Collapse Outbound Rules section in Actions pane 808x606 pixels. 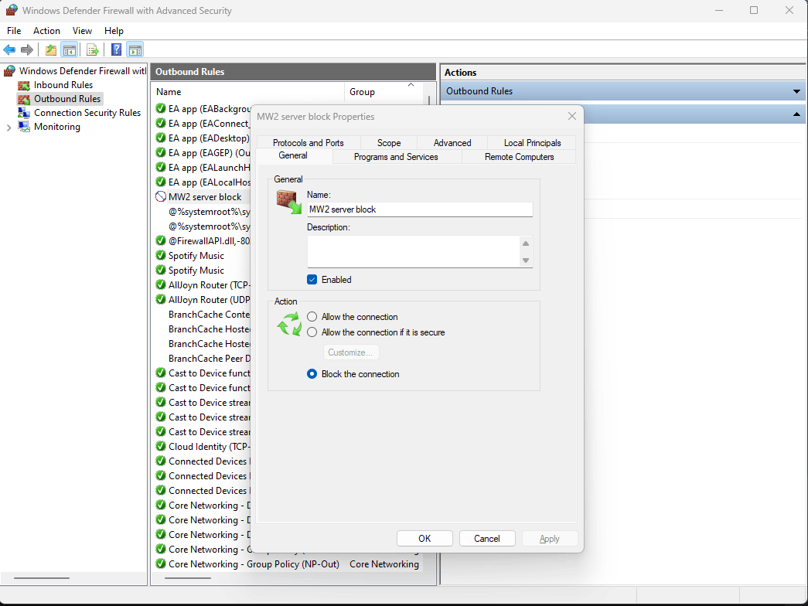click(796, 91)
